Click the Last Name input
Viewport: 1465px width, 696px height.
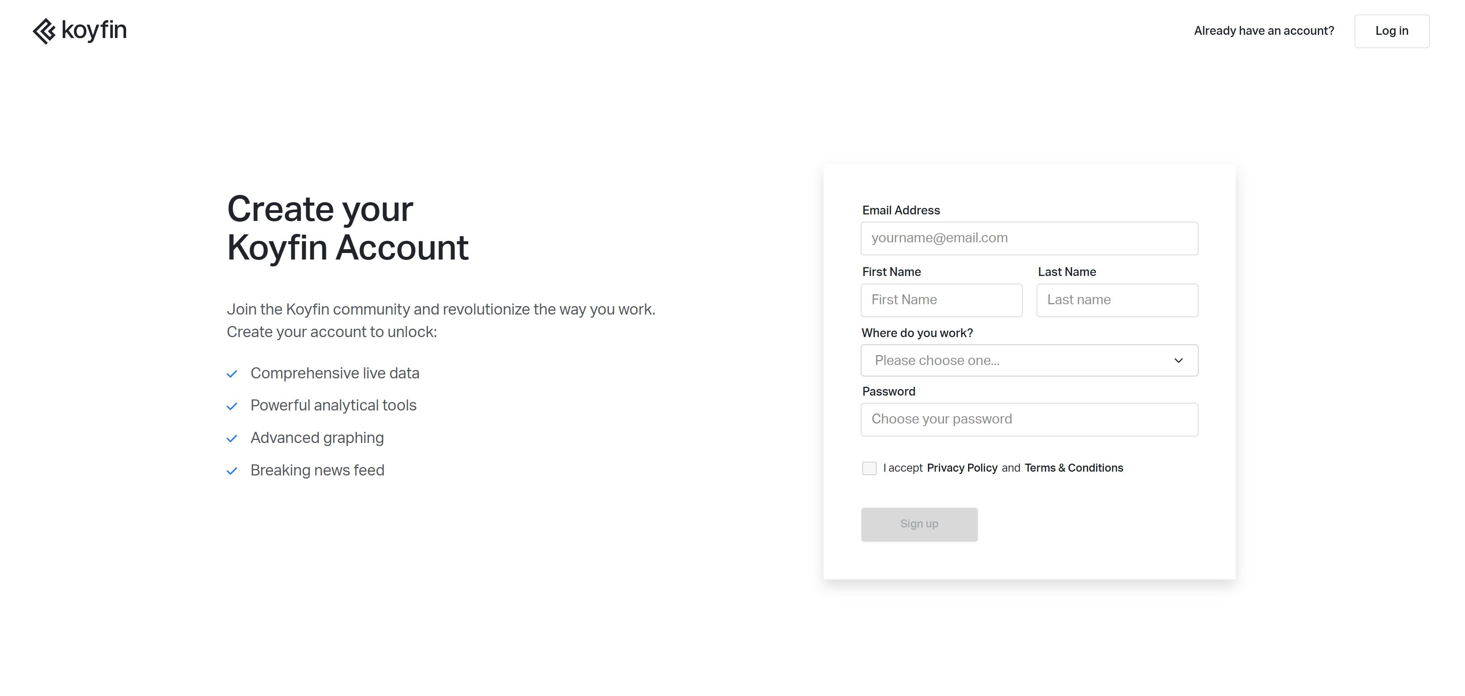pos(1117,300)
